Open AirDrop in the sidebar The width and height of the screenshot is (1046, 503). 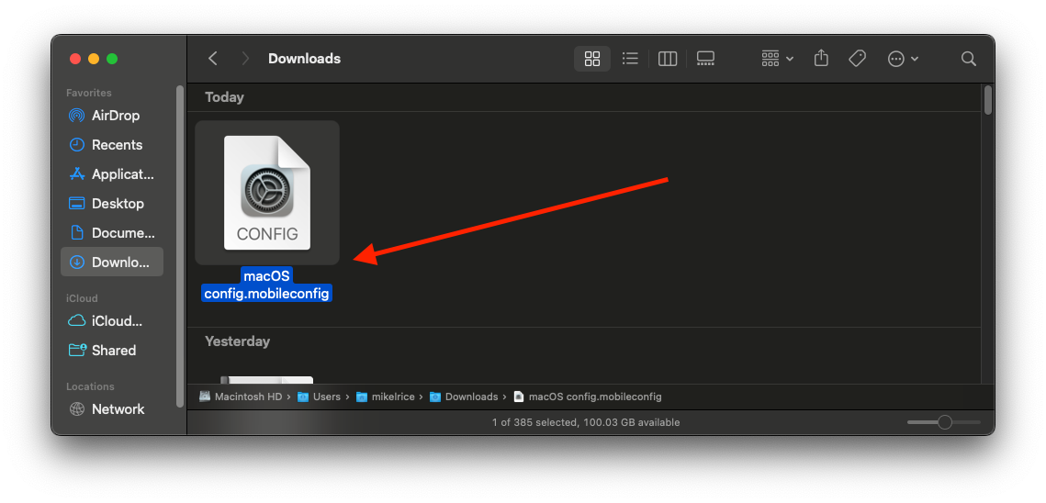(112, 116)
